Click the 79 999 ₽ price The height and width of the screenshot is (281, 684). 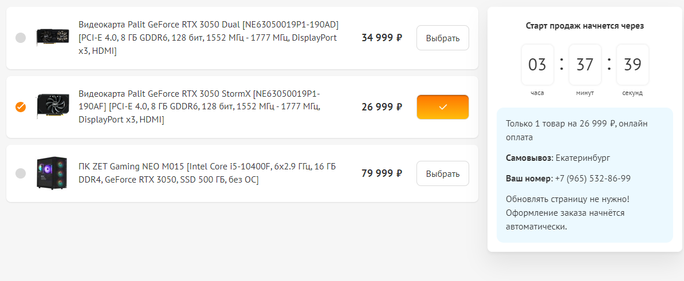(382, 173)
